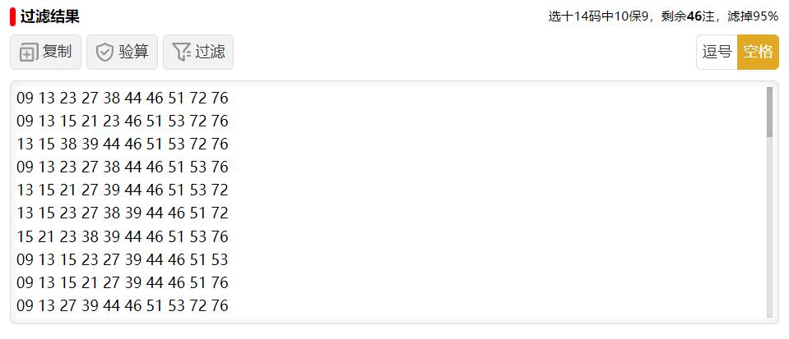Click the copy icon beside 复制
789x339 pixels.
coord(29,53)
